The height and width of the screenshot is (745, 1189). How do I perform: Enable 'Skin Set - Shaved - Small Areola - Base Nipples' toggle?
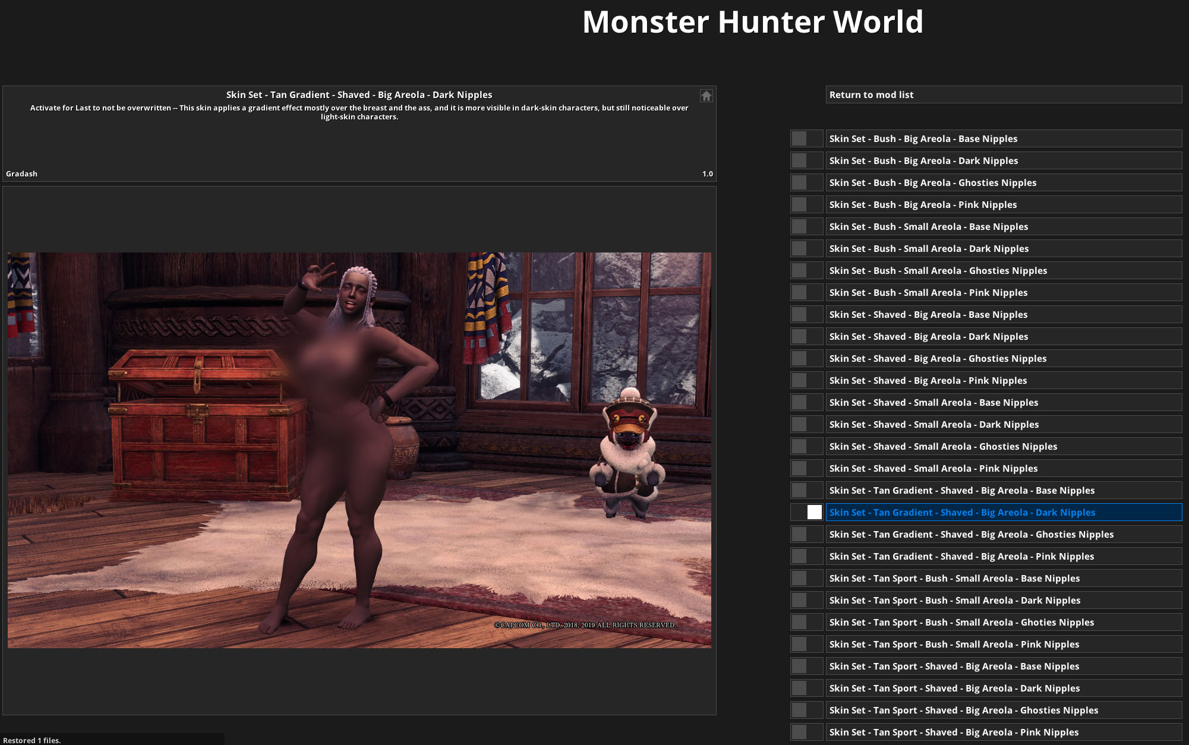click(806, 402)
